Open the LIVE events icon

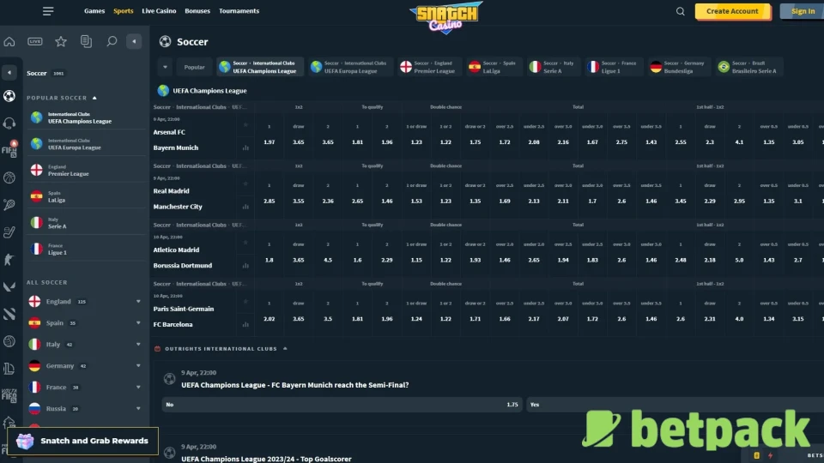(x=35, y=41)
